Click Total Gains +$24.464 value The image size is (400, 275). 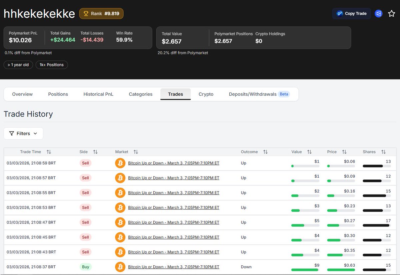pos(63,40)
